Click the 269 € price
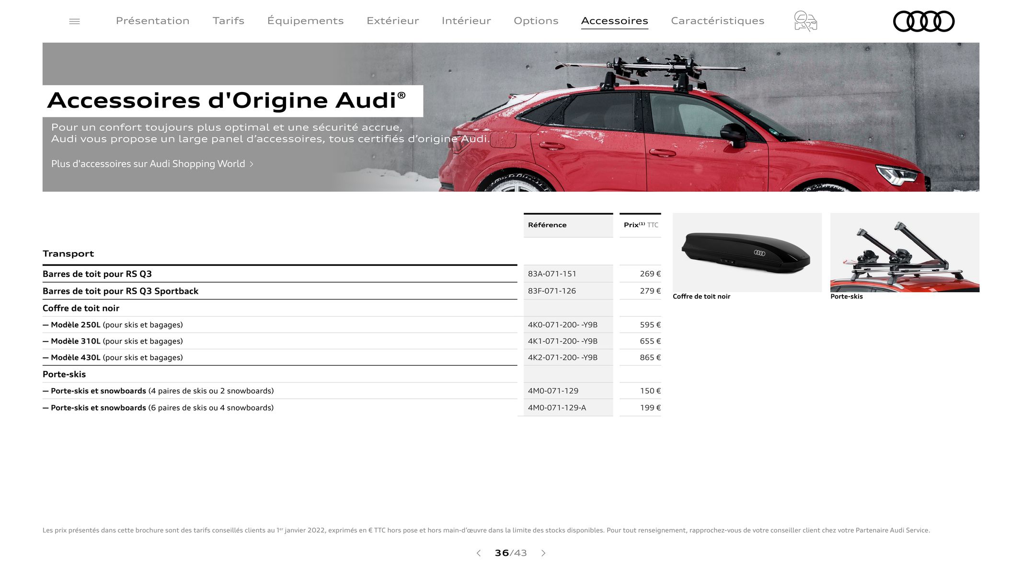 650,274
